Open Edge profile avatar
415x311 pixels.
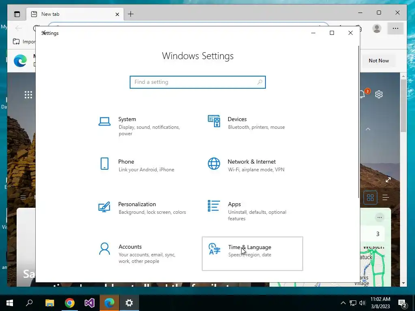coord(376,28)
